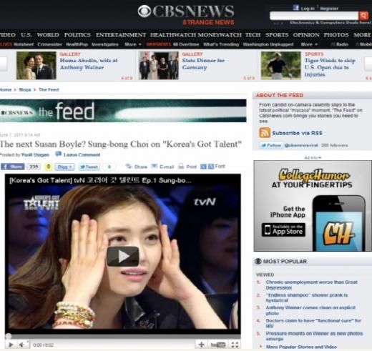The height and width of the screenshot is (351, 372).
Task: Decrease font size with first Font icon
Action: point(203,167)
